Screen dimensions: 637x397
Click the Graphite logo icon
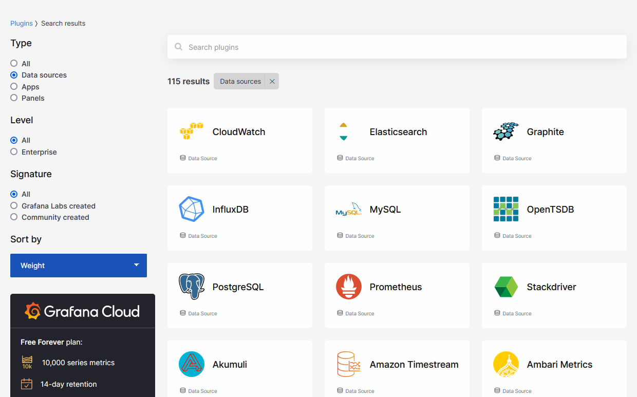click(x=506, y=131)
